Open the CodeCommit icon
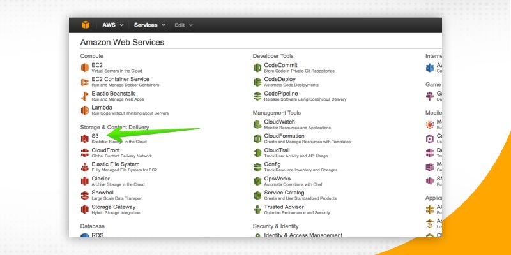Viewport: 511px width, 255px height. click(257, 68)
